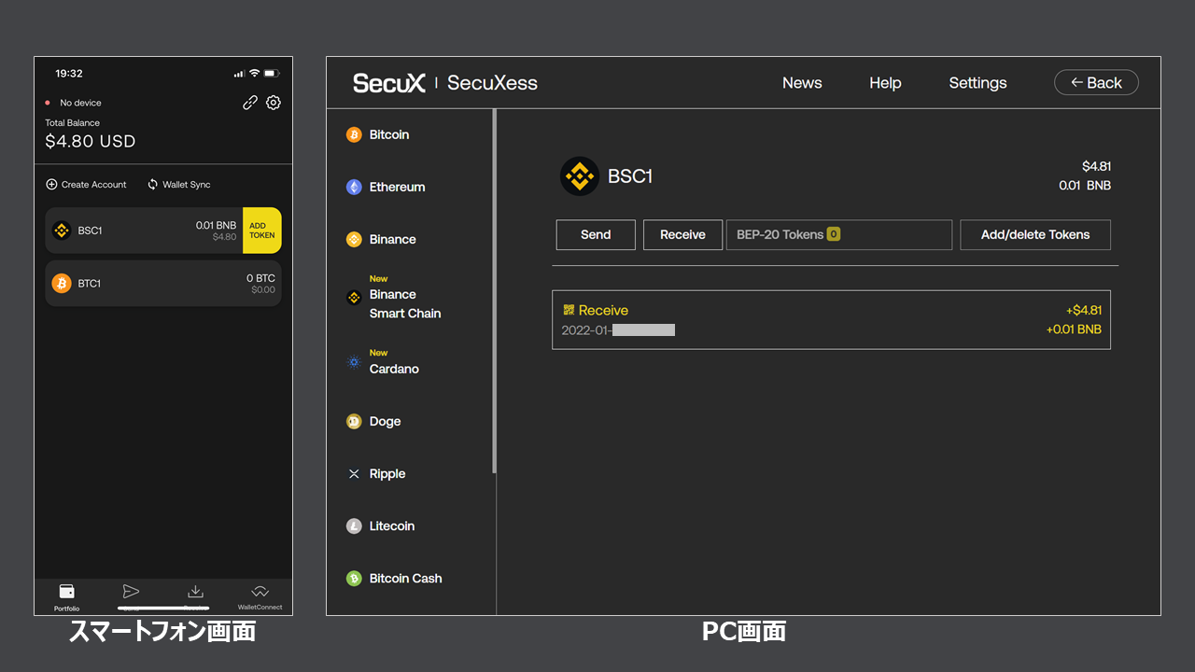Click the '+$4.81' transaction amount
Viewport: 1195px width, 672px height.
pos(1084,310)
